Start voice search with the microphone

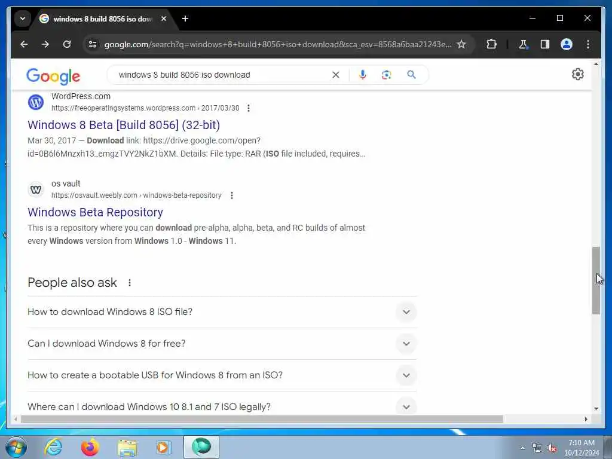363,75
